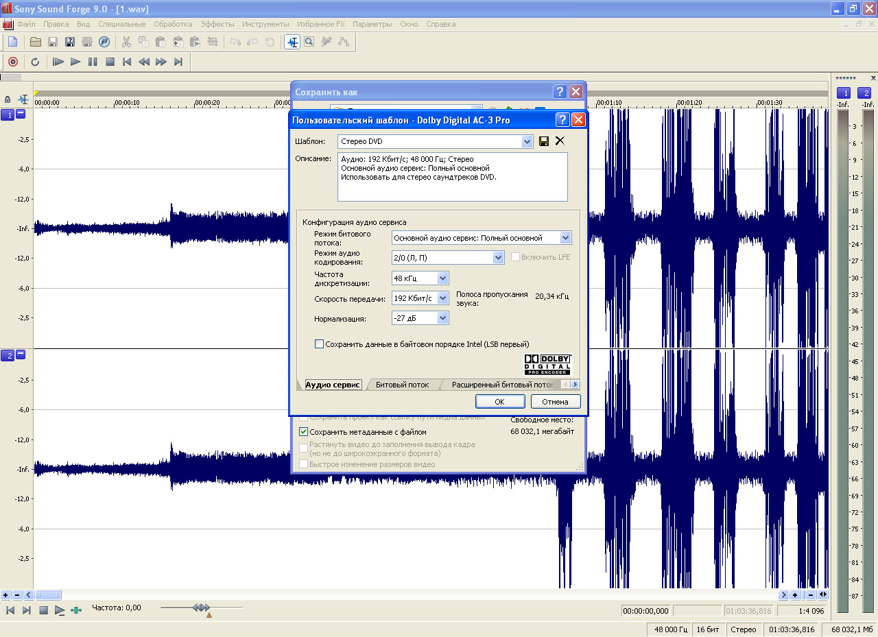Click the help '?' button of Dolby dialog
Image resolution: width=878 pixels, height=637 pixels.
coord(562,120)
